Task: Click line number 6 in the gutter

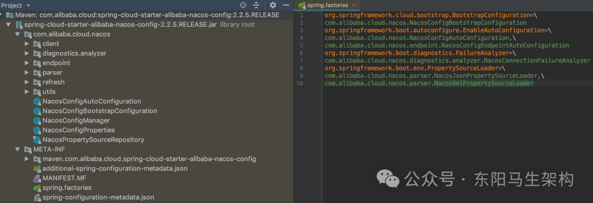Action: coord(301,53)
